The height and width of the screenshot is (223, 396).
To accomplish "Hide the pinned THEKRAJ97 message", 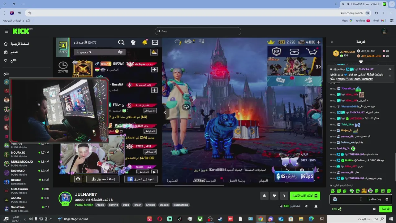I will [x=390, y=69].
